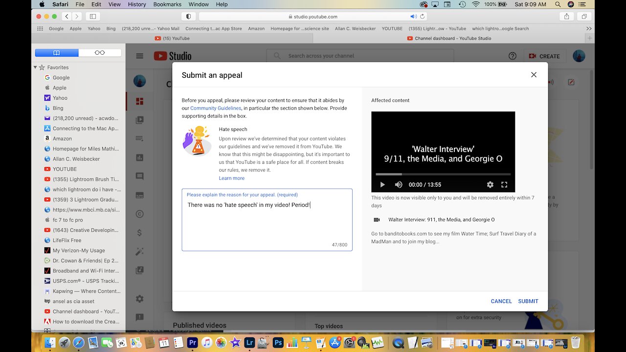Switch to the (15) YouTube tab

[x=172, y=38]
